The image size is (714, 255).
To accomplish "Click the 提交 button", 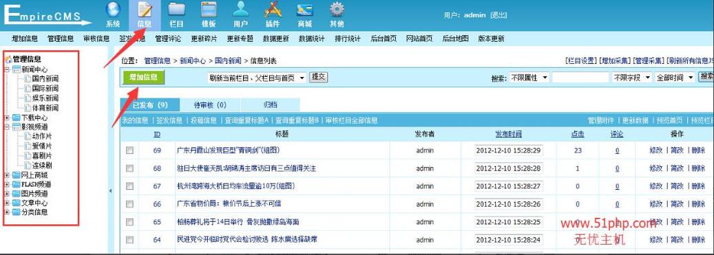I will (x=318, y=77).
